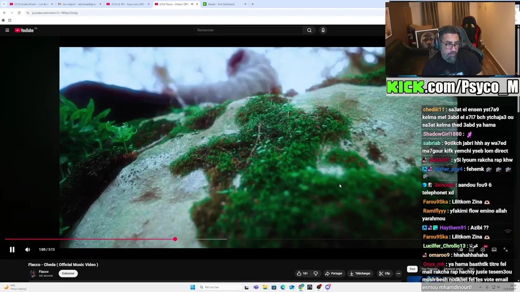Mute the video with the speaker icon

pos(28,250)
